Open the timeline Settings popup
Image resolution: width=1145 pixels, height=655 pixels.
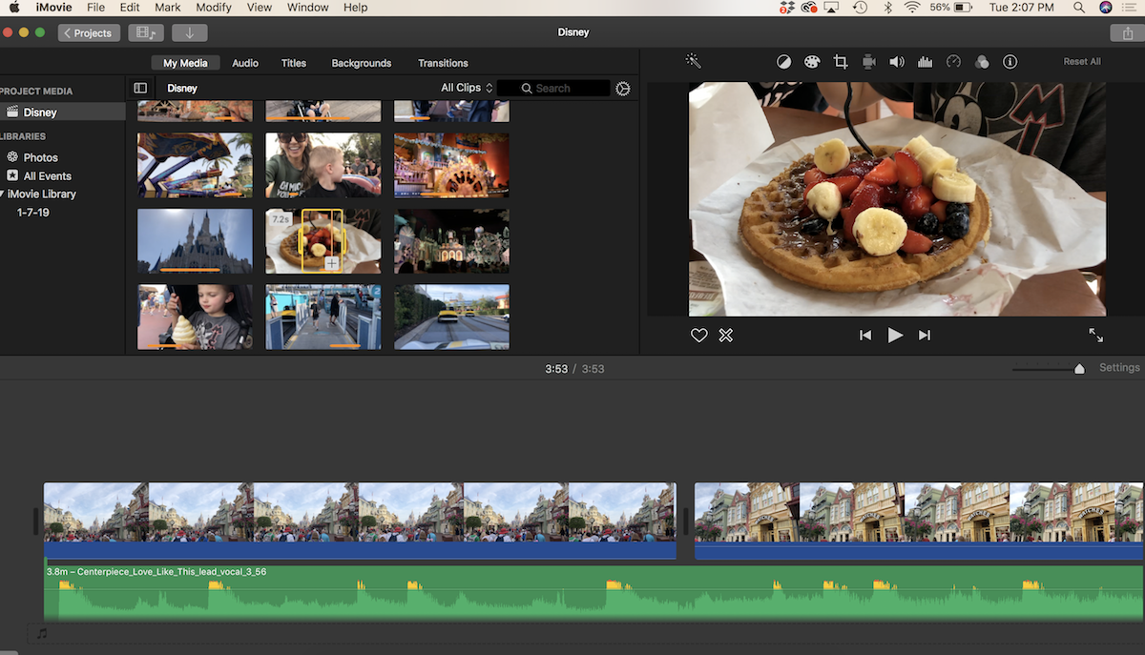point(1119,368)
